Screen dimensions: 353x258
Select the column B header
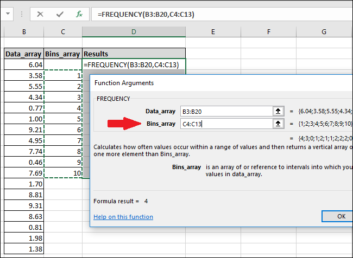24,33
